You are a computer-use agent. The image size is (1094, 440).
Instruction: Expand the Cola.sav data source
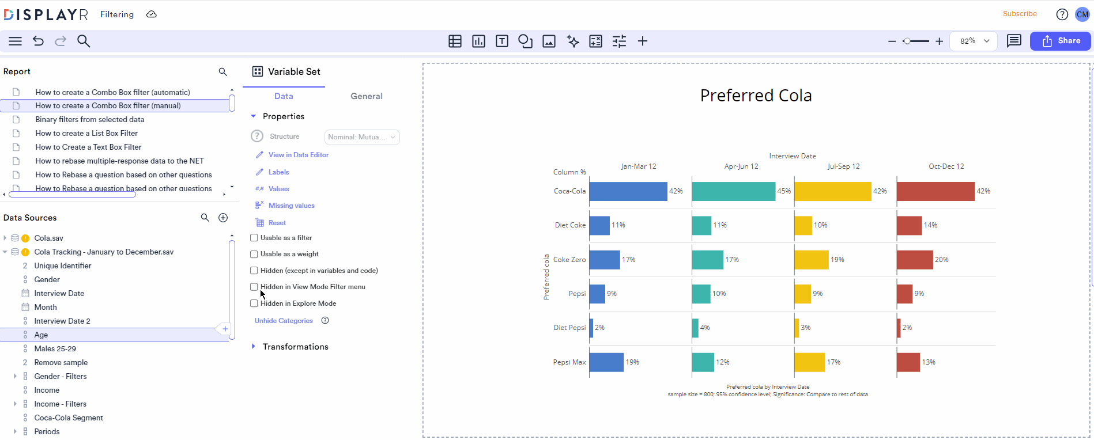coord(5,238)
